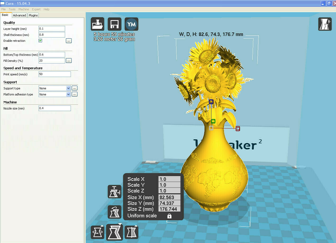
Task: Toggle the Enable retraction checkbox
Action: click(x=40, y=41)
